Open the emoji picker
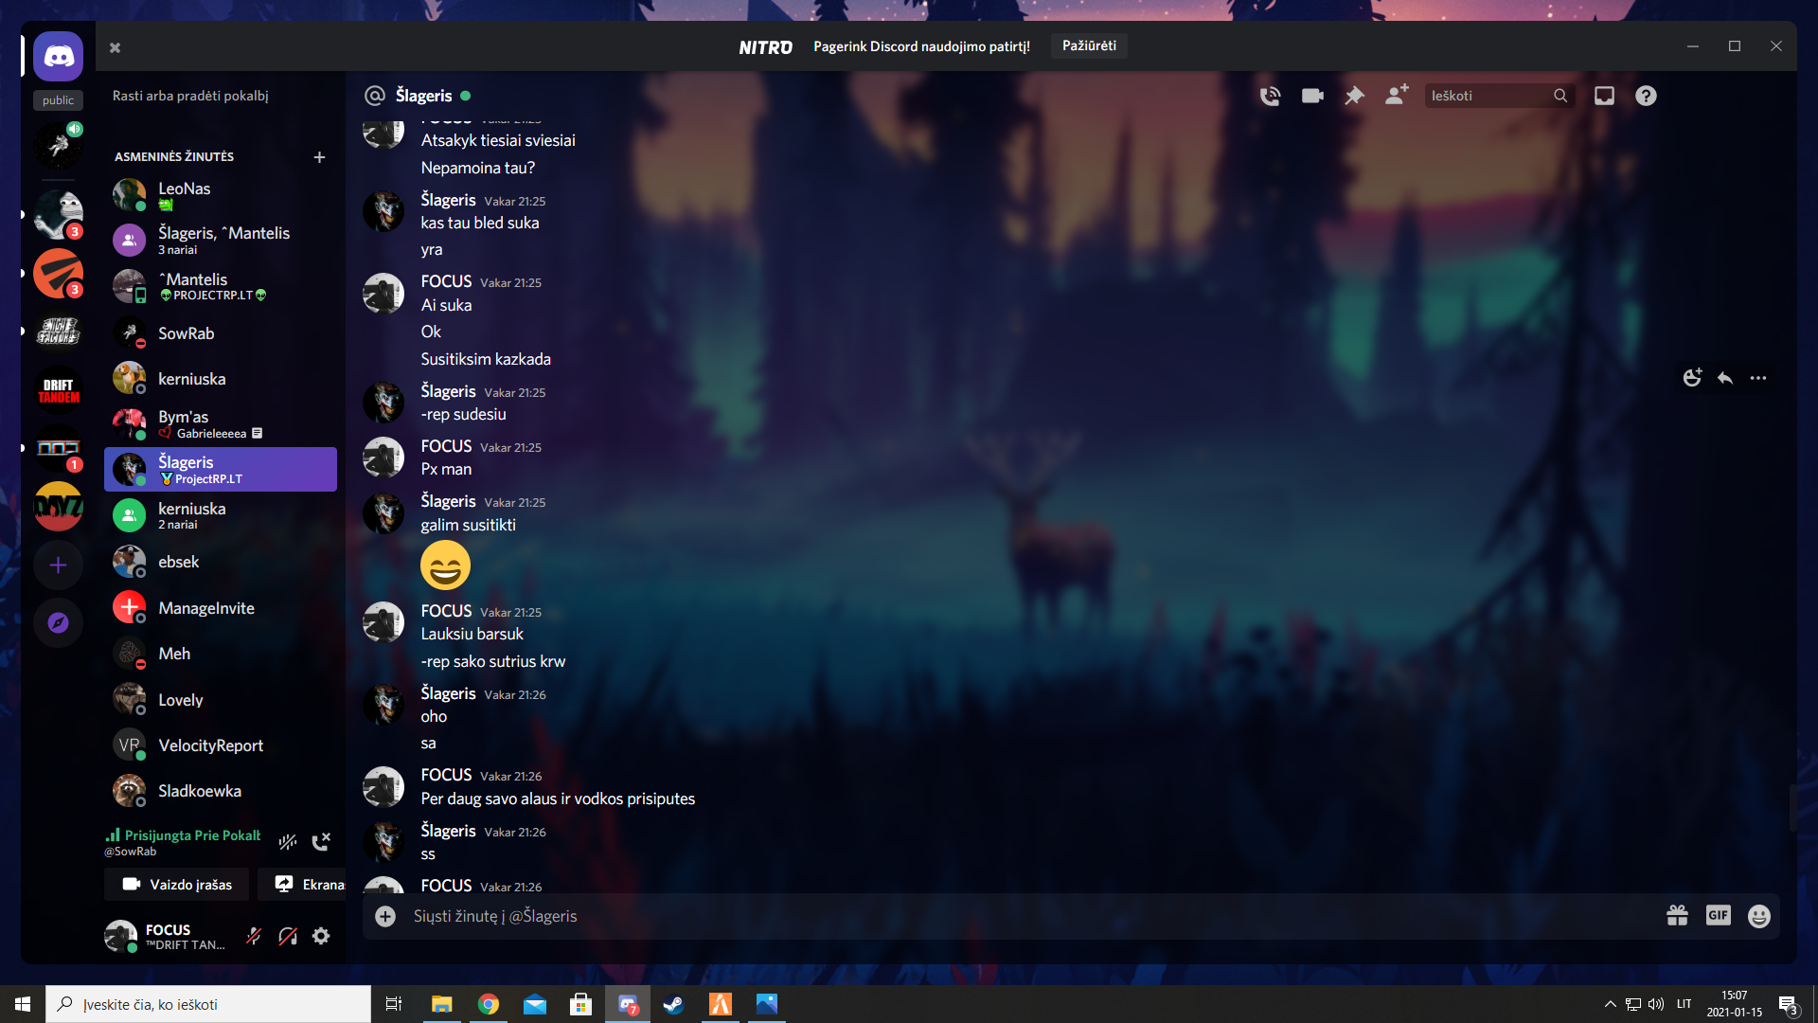The width and height of the screenshot is (1818, 1023). coord(1759,916)
